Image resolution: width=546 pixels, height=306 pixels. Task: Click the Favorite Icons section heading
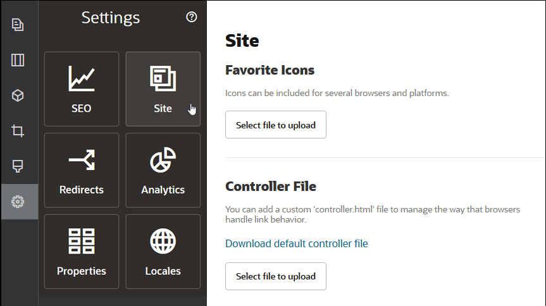[270, 70]
